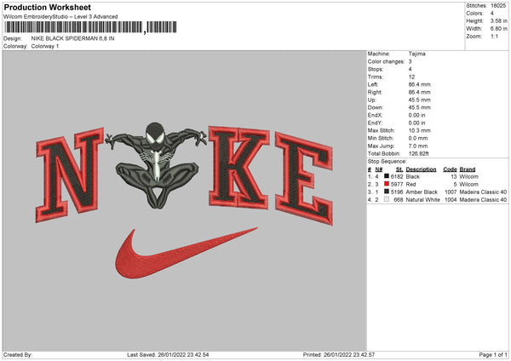Image resolution: width=511 pixels, height=361 pixels.
Task: Click the 'Down:' label
Action: coord(376,107)
